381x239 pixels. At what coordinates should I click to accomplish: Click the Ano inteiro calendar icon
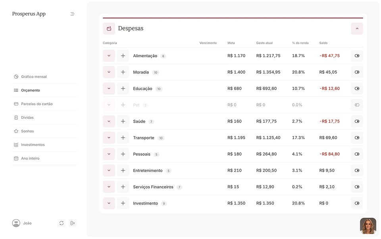pos(16,158)
